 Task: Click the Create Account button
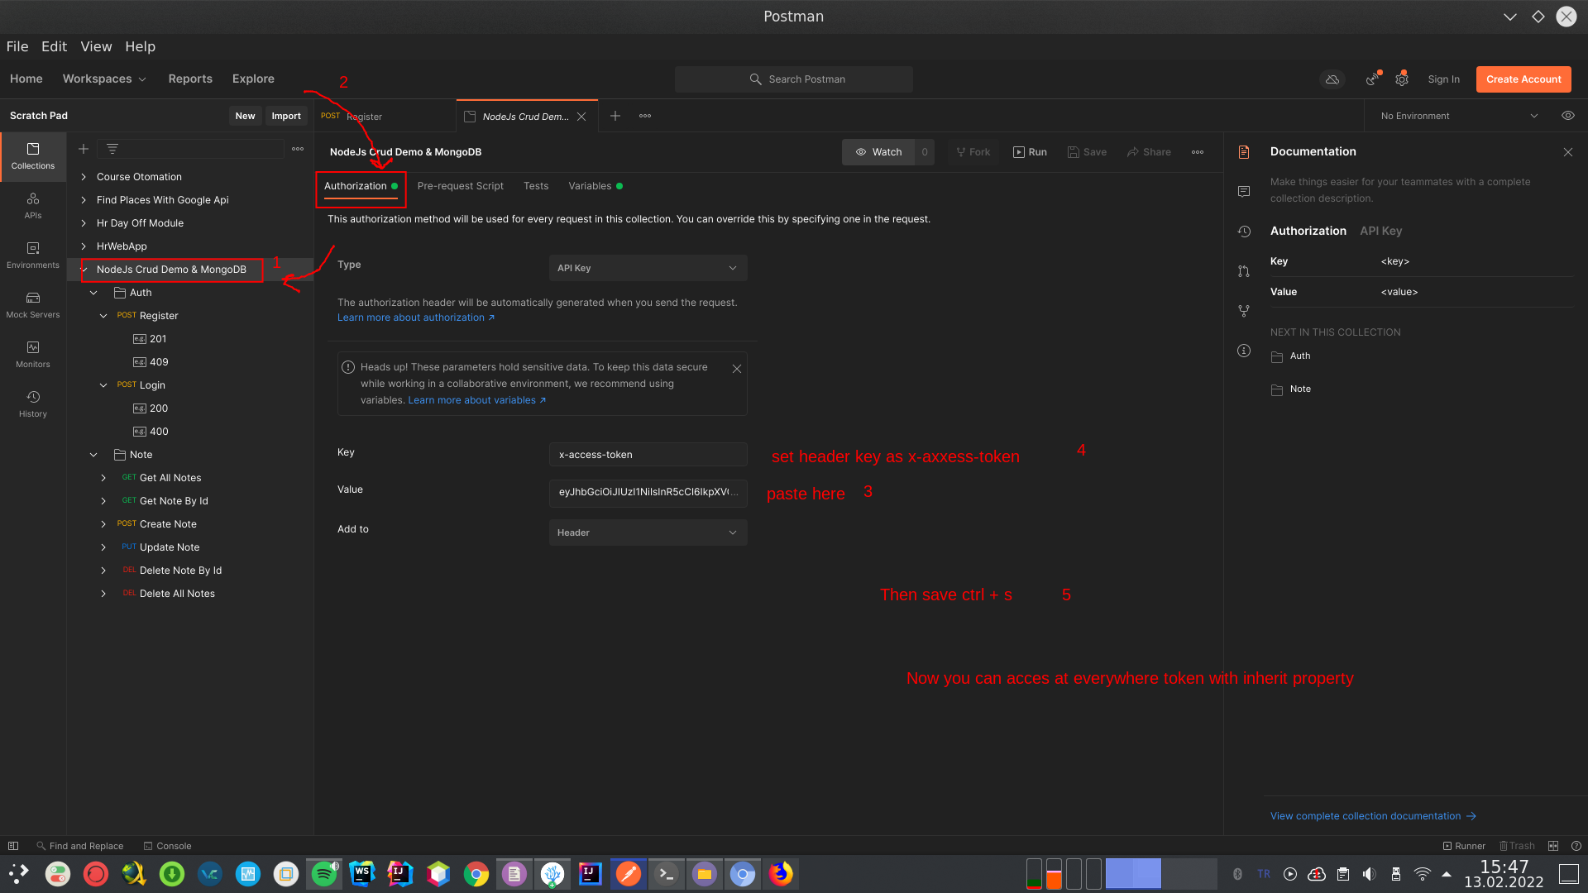1523,79
